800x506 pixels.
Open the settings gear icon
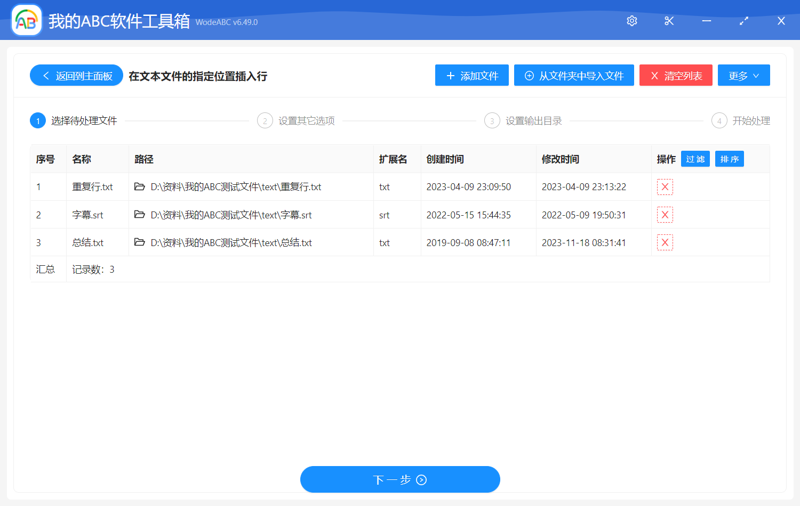coord(631,21)
